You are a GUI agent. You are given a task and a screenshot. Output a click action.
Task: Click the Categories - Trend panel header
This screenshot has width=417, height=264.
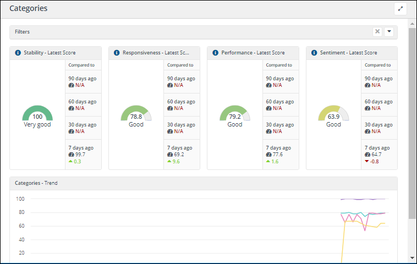[x=203, y=183]
